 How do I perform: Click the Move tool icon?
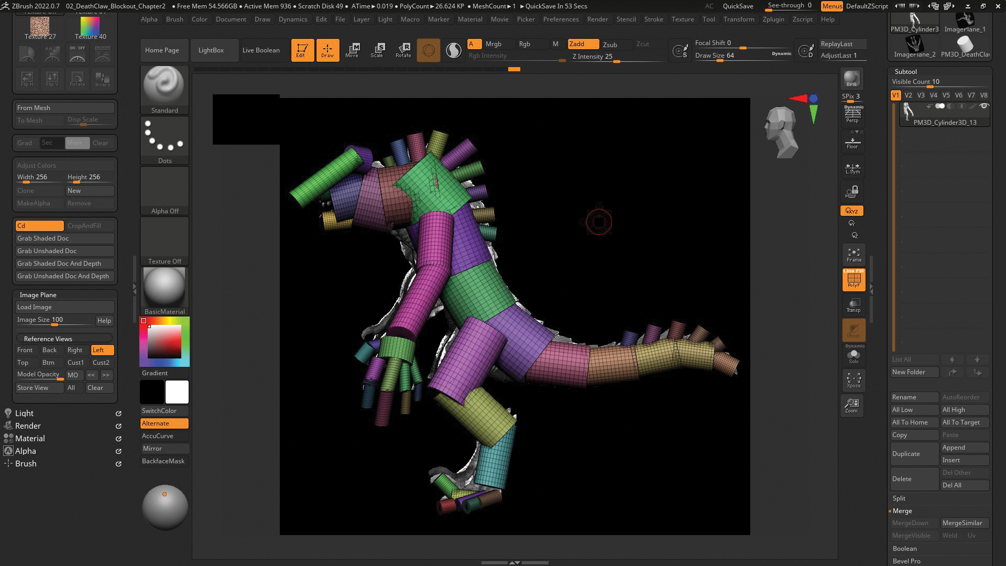[x=353, y=49]
